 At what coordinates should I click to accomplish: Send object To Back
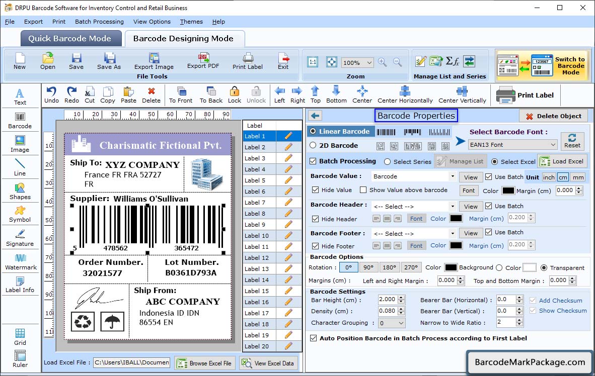click(x=211, y=95)
